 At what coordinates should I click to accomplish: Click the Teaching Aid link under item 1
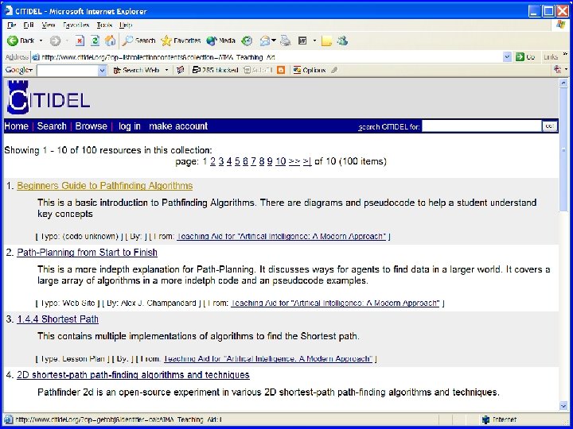[282, 237]
